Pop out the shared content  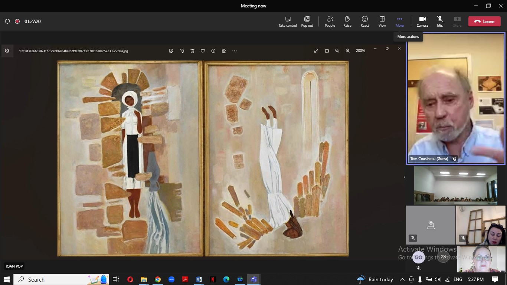click(307, 22)
